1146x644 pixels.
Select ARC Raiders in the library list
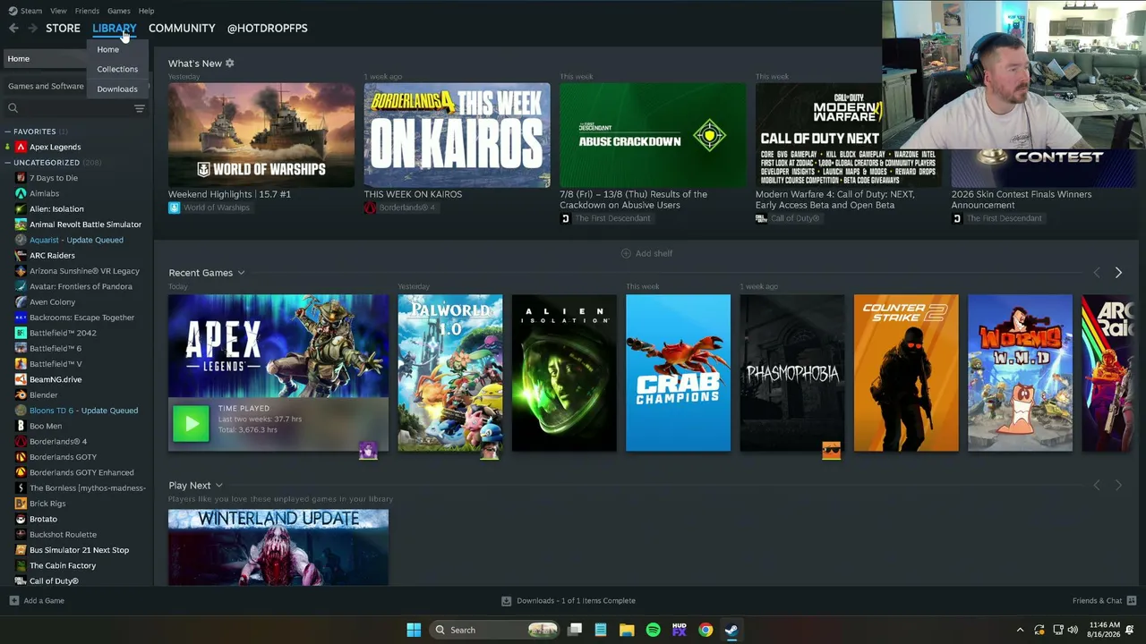pos(52,255)
